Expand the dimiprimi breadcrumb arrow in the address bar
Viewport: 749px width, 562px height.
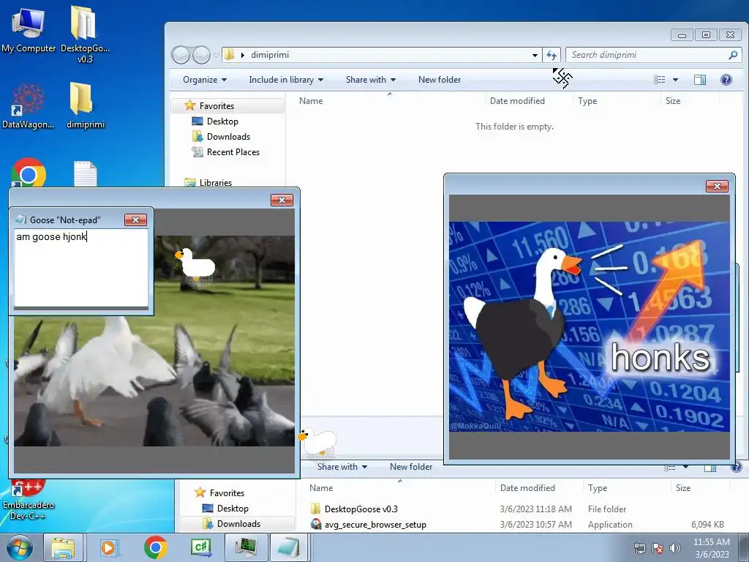pyautogui.click(x=243, y=55)
